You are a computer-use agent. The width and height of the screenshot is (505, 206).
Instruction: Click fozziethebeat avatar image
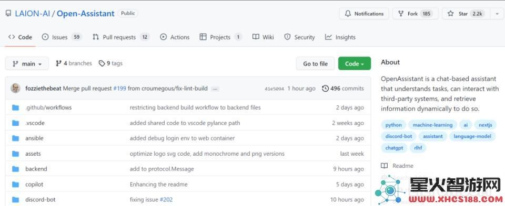[15, 88]
